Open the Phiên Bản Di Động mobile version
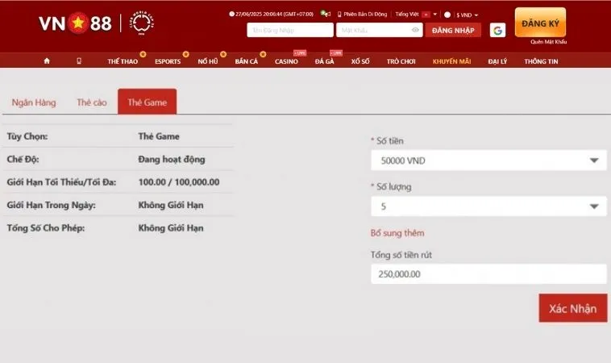 click(364, 15)
